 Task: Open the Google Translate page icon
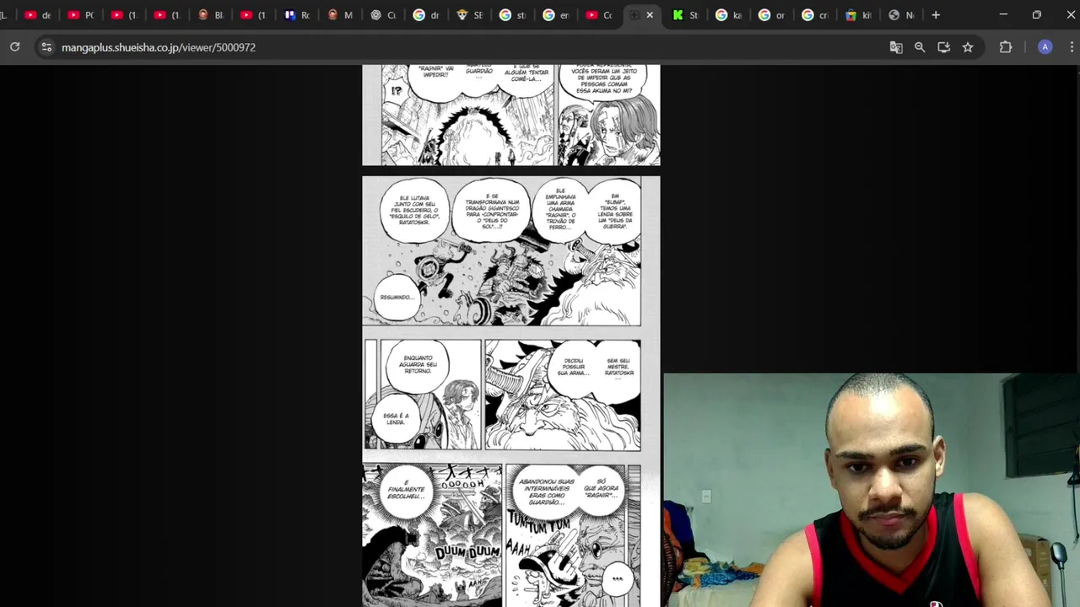(x=896, y=47)
